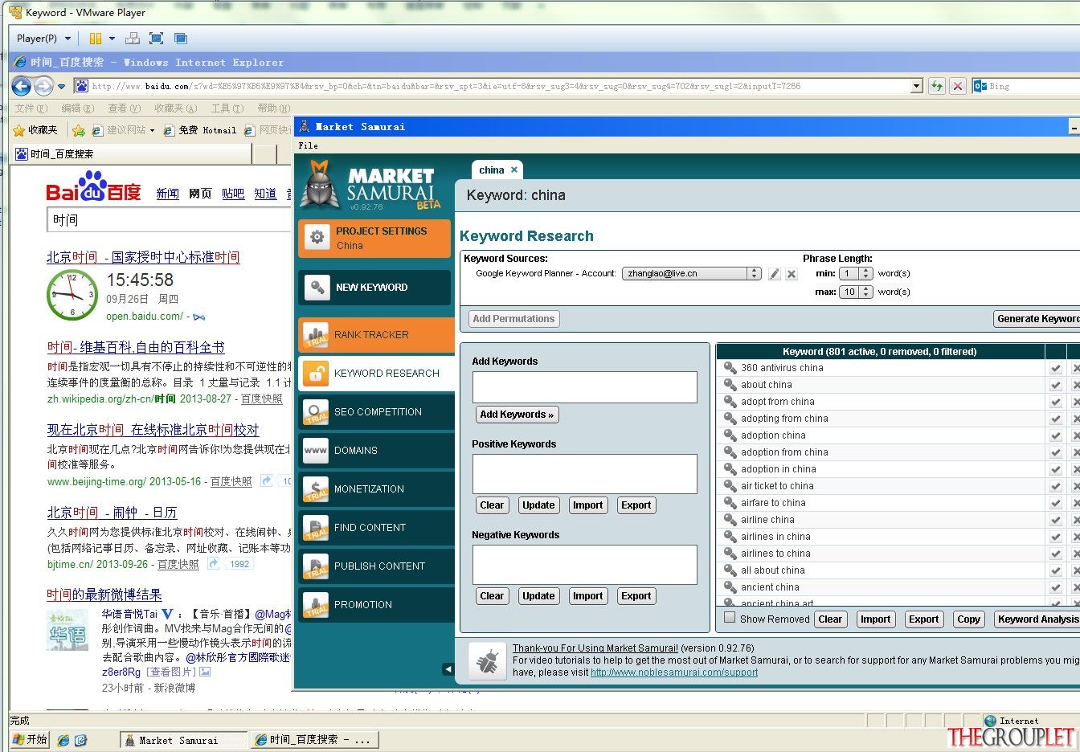Viewport: 1080px width, 752px height.
Task: Click the Generate Keywords button
Action: (1037, 319)
